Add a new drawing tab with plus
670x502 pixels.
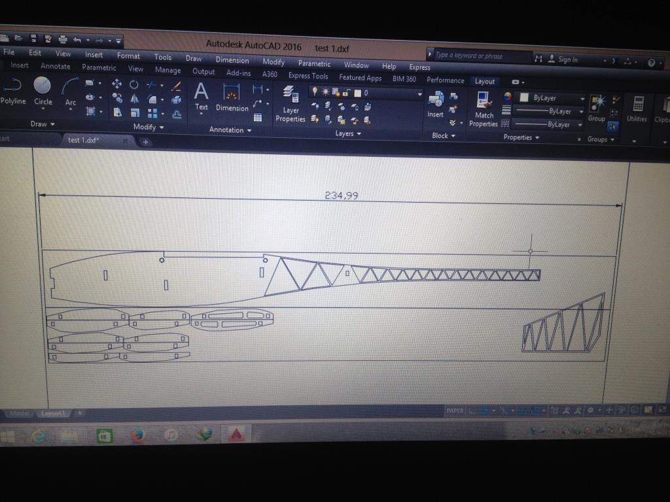point(145,142)
